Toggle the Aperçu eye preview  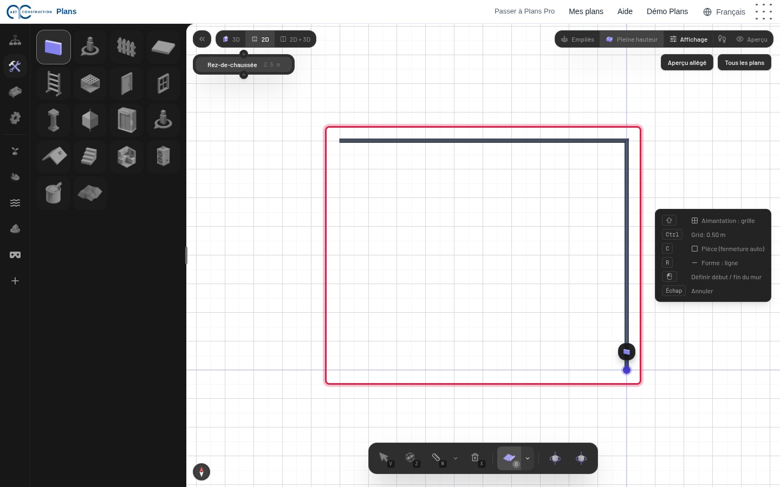point(752,40)
